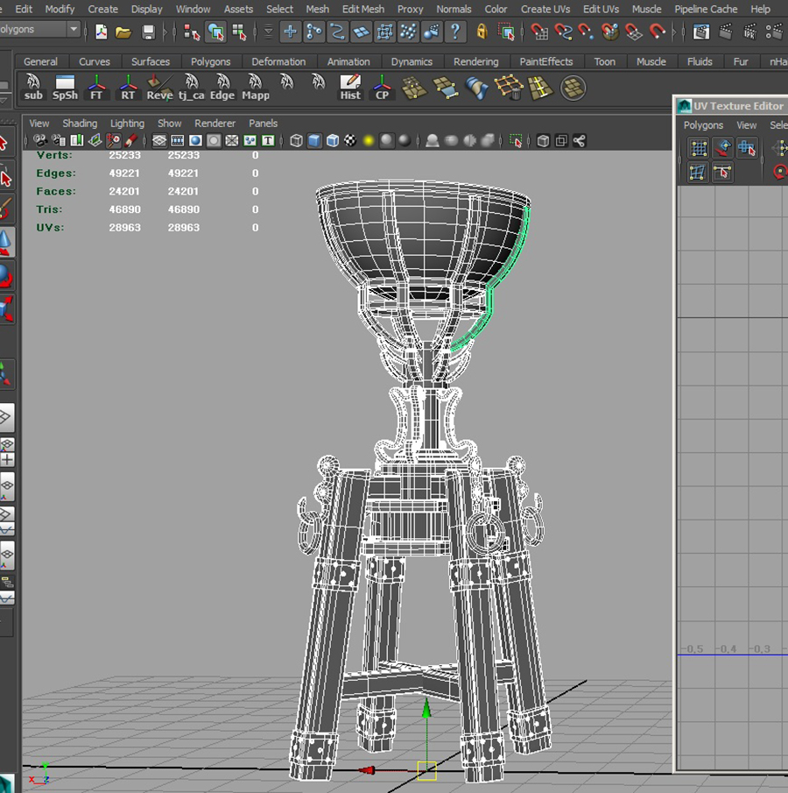Toggle the handles selection mask (plus icon)
This screenshot has width=788, height=793.
[x=290, y=32]
